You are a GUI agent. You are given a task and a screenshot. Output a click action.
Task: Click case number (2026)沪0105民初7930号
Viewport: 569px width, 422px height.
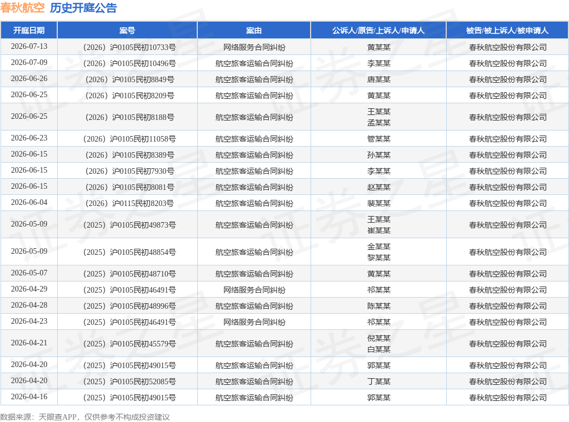pyautogui.click(x=129, y=171)
